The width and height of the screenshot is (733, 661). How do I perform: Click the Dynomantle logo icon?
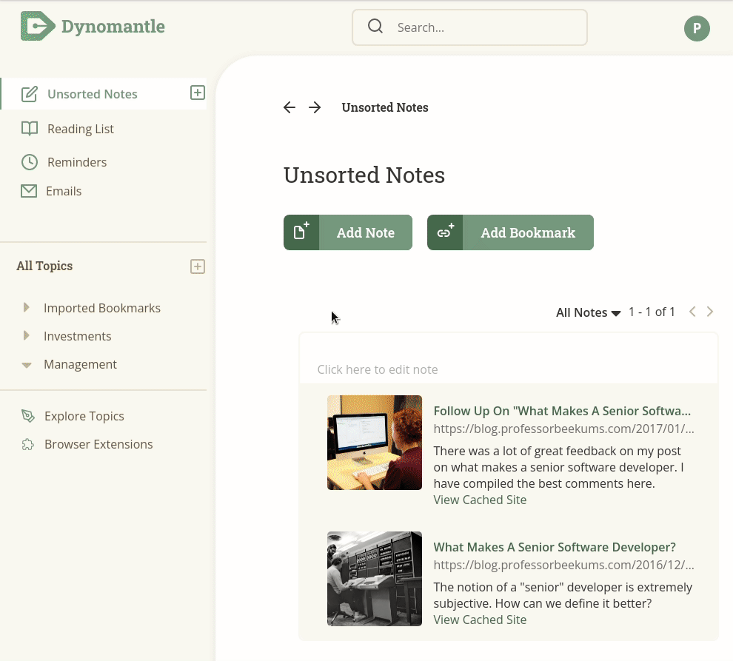tap(37, 27)
